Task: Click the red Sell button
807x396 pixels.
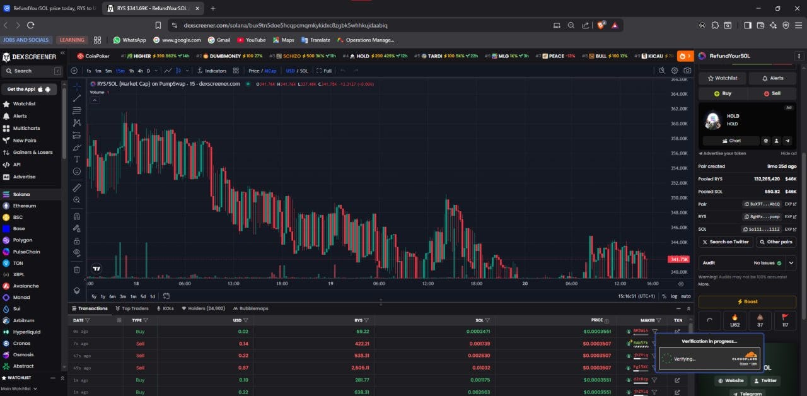Action: tap(772, 93)
